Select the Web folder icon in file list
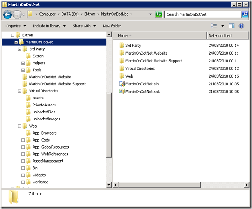Image resolution: width=252 pixels, height=209 pixels. (122, 76)
